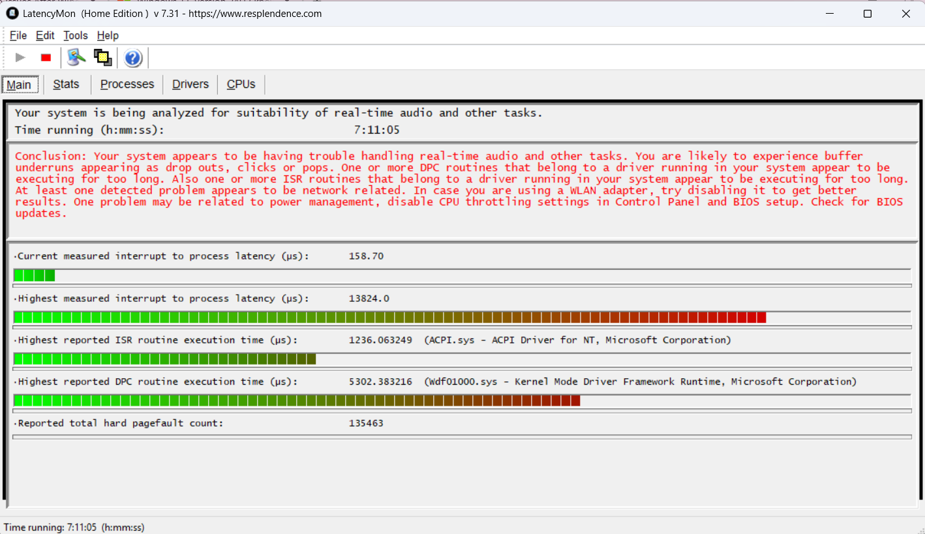Open the Processes tab
925x534 pixels.
127,84
